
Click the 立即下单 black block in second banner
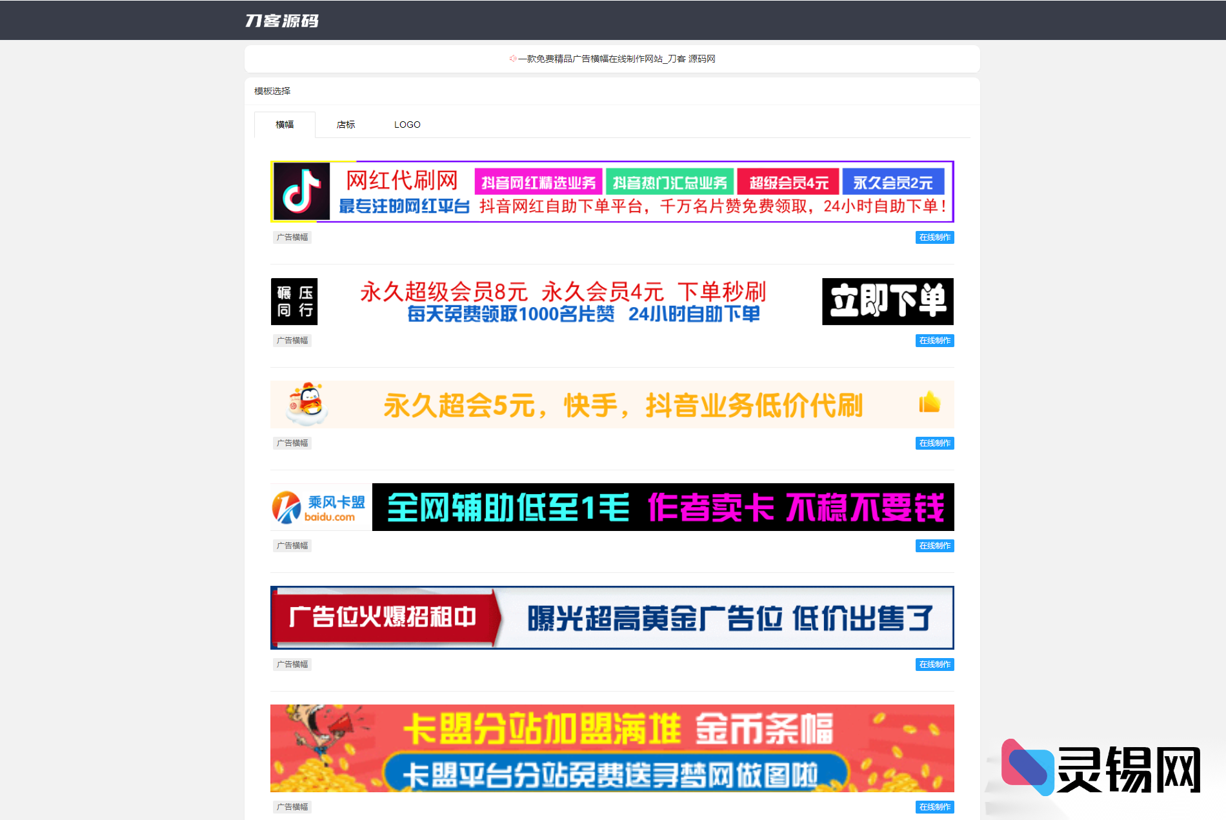click(887, 301)
